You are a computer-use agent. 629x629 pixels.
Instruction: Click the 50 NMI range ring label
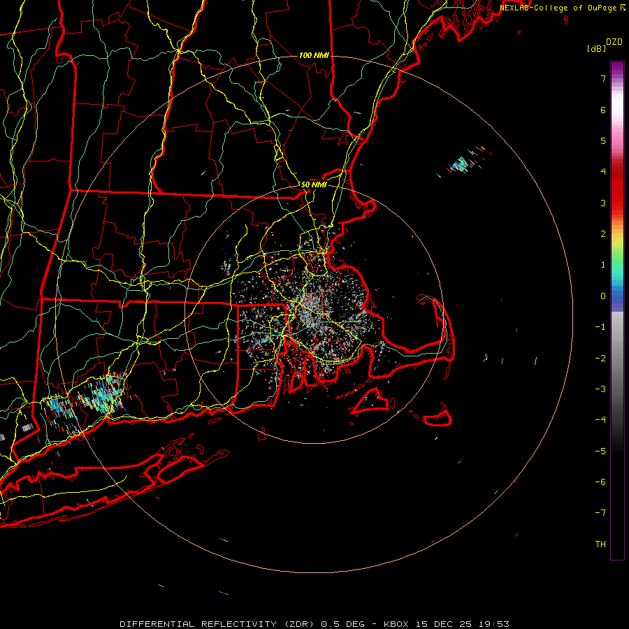click(314, 185)
